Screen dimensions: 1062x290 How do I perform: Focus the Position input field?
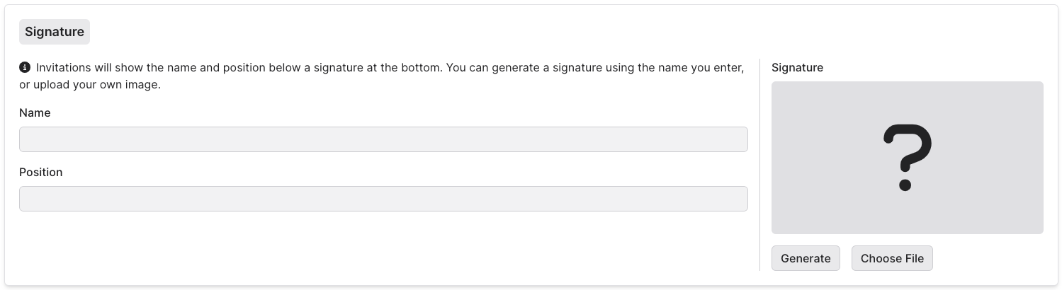pos(383,199)
